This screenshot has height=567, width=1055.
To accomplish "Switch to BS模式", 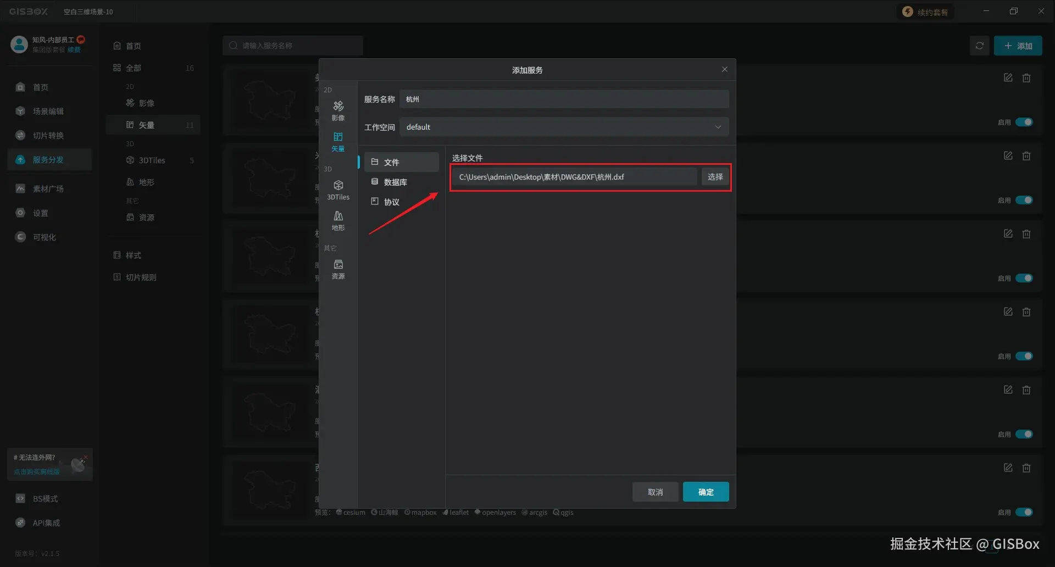I will coord(49,499).
